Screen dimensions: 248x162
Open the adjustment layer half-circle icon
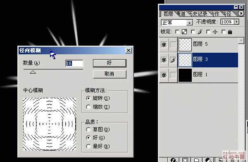click(x=208, y=160)
